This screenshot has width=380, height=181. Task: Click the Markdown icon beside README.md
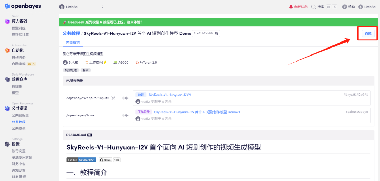(90, 135)
